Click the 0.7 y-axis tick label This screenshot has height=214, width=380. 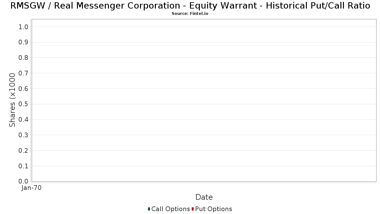point(24,73)
